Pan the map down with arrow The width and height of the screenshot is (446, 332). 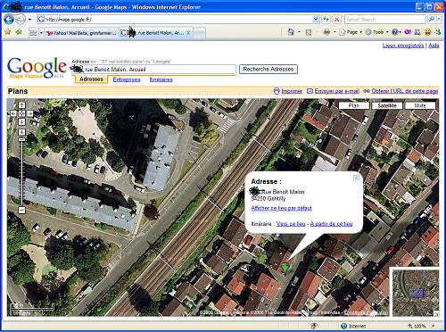[21, 121]
